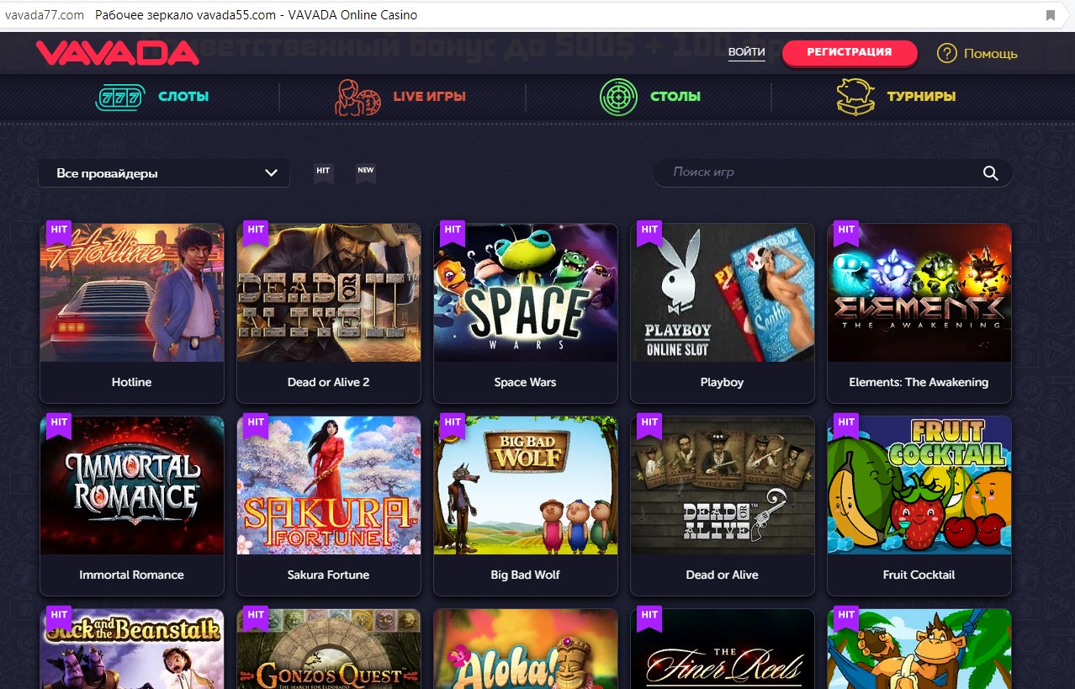Viewport: 1075px width, 689px height.
Task: Open the Sakura Fortune thumbnail
Action: pos(329,485)
